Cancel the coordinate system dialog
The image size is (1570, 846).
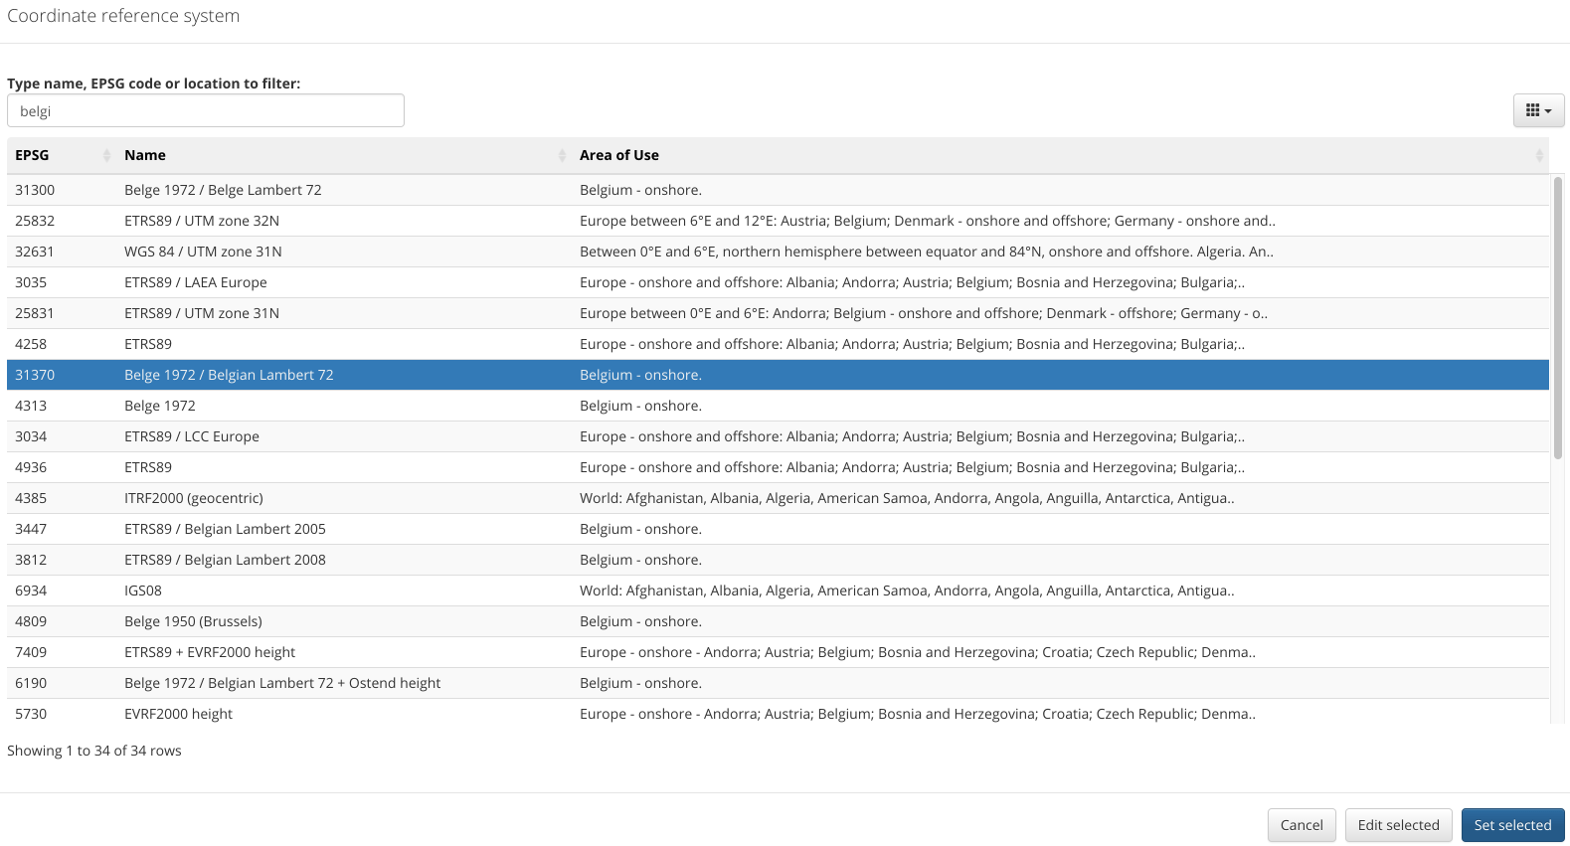[1301, 825]
